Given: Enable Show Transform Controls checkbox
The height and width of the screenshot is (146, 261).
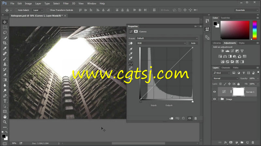Looking at the screenshot, I should (48, 10).
